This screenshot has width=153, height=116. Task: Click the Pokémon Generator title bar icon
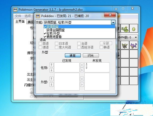click(x=15, y=10)
